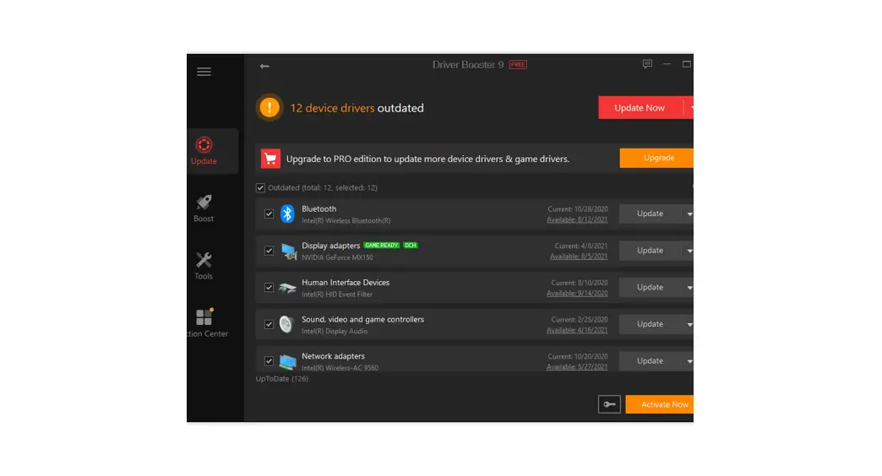Image resolution: width=882 pixels, height=476 pixels.
Task: Update the Network adapters driver
Action: coord(651,360)
